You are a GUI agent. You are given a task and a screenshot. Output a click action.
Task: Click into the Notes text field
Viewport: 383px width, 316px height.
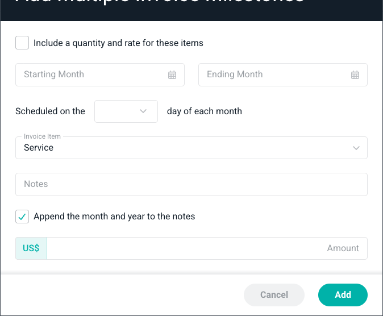click(191, 185)
